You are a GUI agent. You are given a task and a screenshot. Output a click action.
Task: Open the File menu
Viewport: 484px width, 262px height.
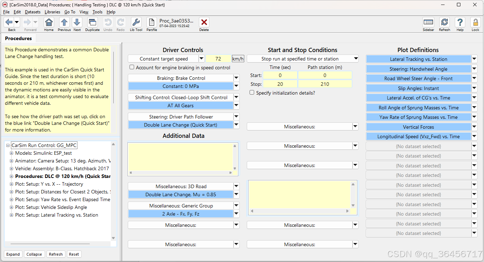tap(6, 12)
